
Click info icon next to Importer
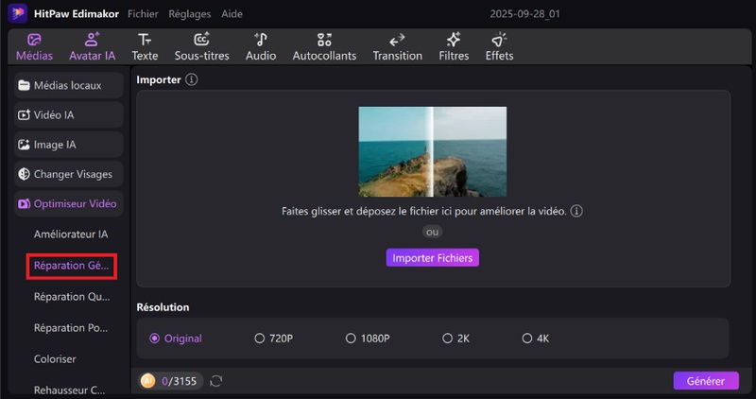click(192, 80)
